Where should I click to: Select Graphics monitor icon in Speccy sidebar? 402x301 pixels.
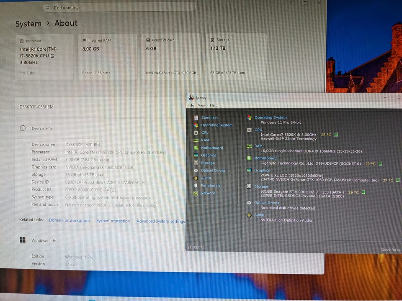coord(196,156)
